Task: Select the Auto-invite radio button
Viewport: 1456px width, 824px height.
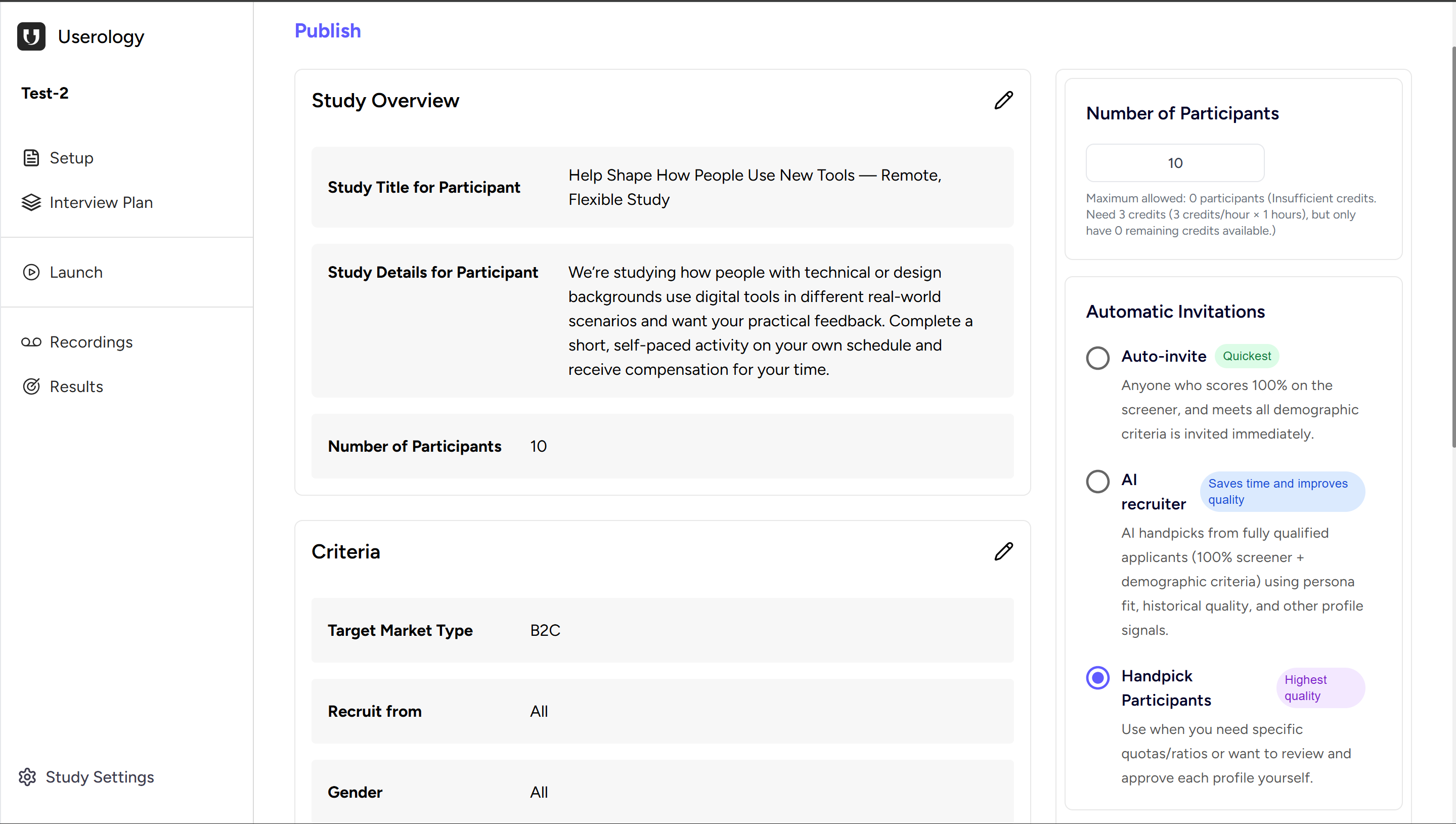Action: 1097,358
